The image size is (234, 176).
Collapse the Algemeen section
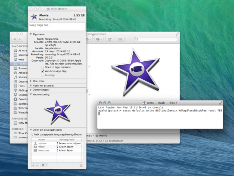click(x=31, y=34)
